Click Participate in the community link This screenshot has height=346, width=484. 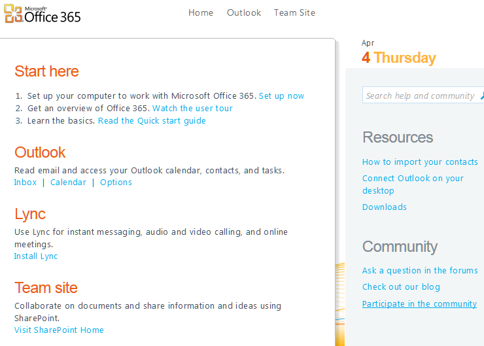(419, 304)
